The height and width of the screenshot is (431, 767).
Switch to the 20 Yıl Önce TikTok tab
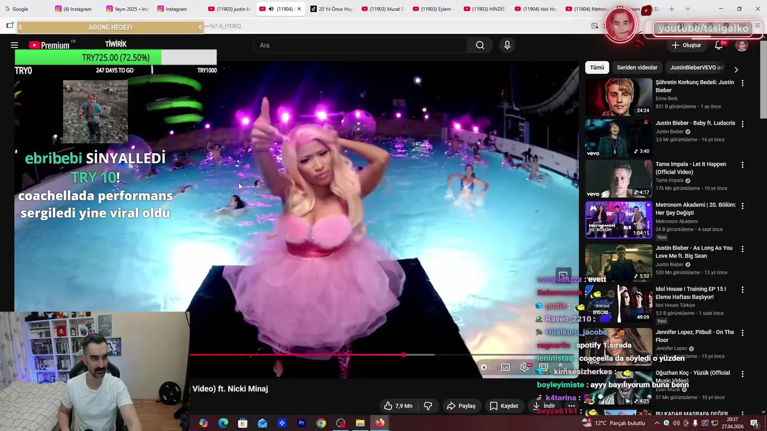click(x=331, y=9)
